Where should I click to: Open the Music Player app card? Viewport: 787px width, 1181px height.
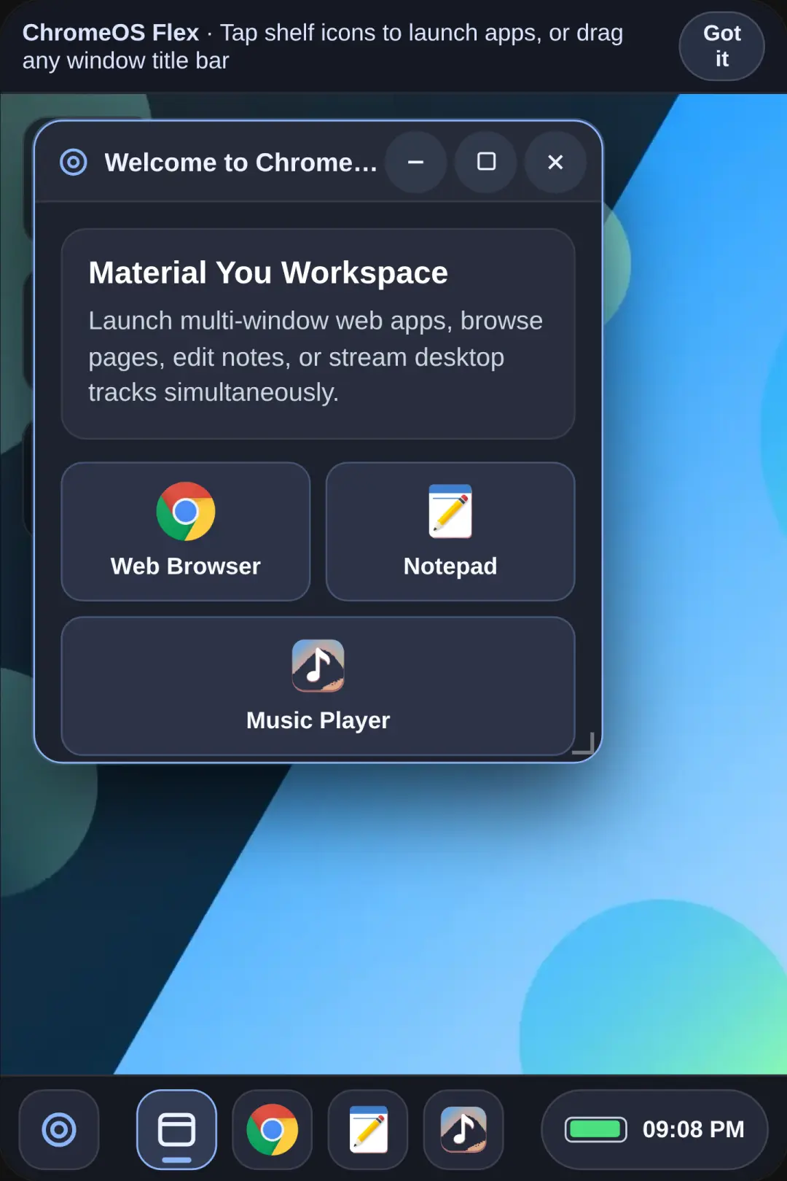pos(318,686)
